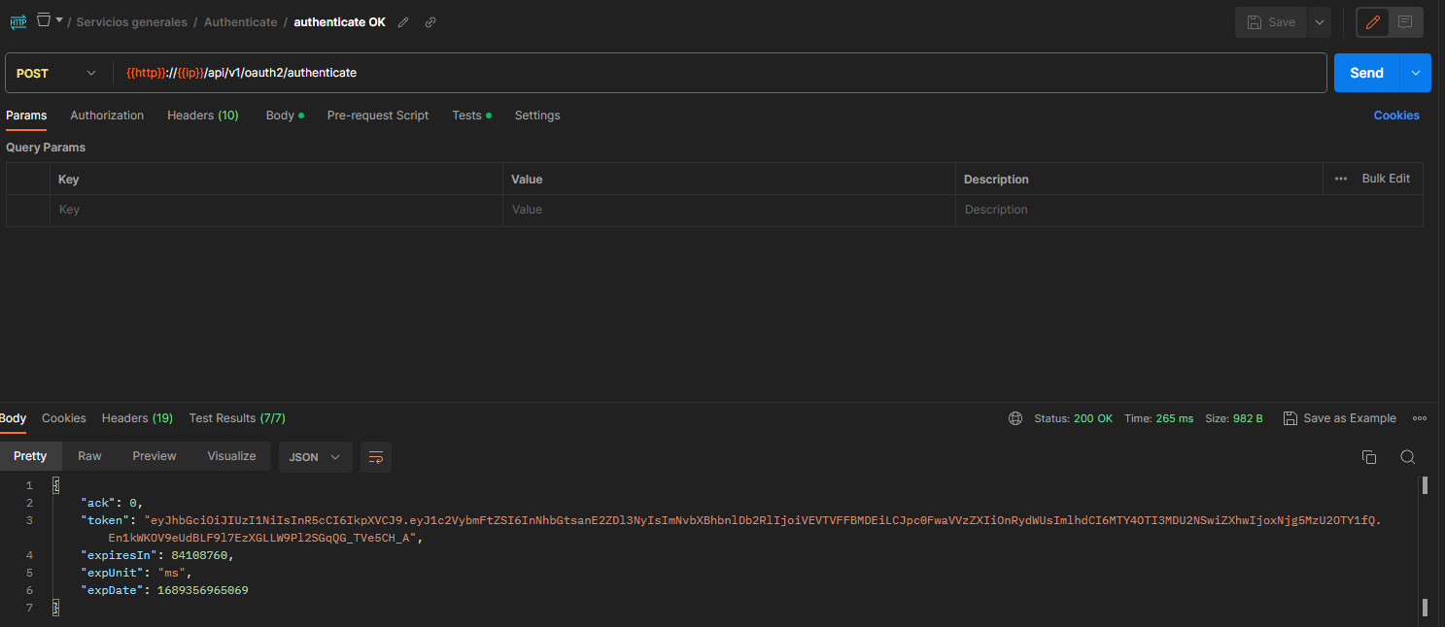
Task: Click the "expiresIn": 84108760 line
Action: [157, 555]
